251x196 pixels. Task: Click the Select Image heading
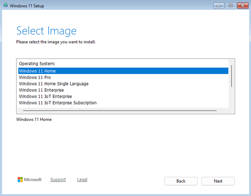click(x=46, y=31)
